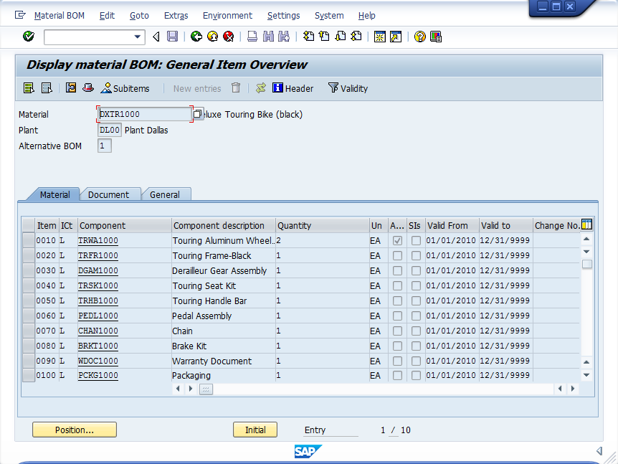Click the Generate Shortcut icon

pos(396,37)
